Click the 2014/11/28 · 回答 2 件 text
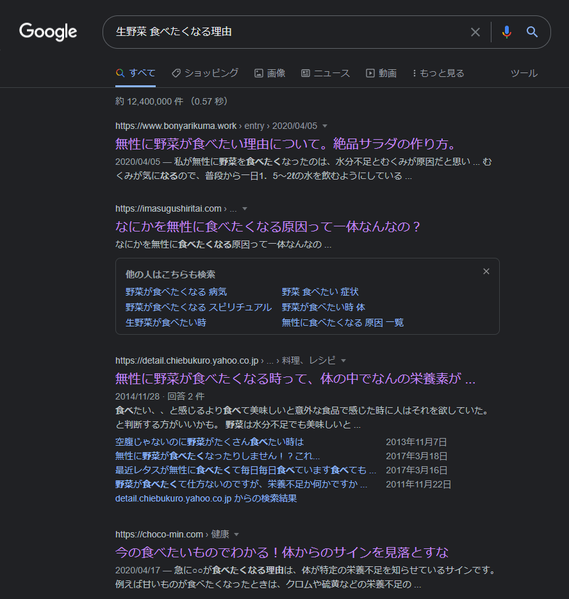 [160, 396]
